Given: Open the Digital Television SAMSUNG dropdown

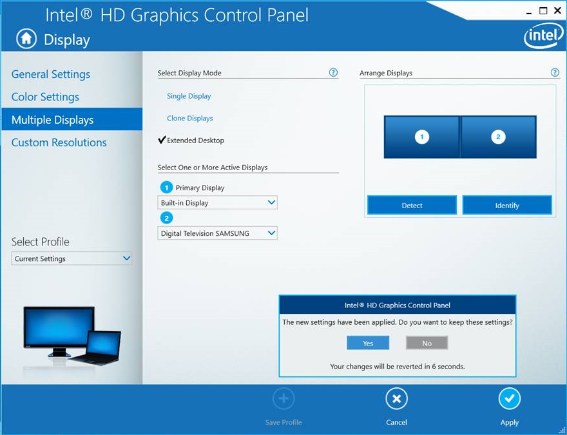Looking at the screenshot, I should pyautogui.click(x=217, y=233).
